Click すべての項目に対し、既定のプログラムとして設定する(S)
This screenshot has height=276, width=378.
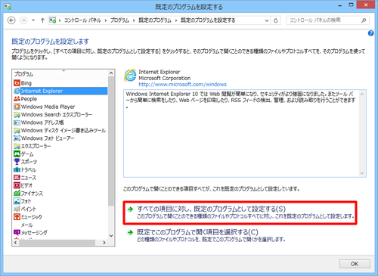tap(211, 209)
